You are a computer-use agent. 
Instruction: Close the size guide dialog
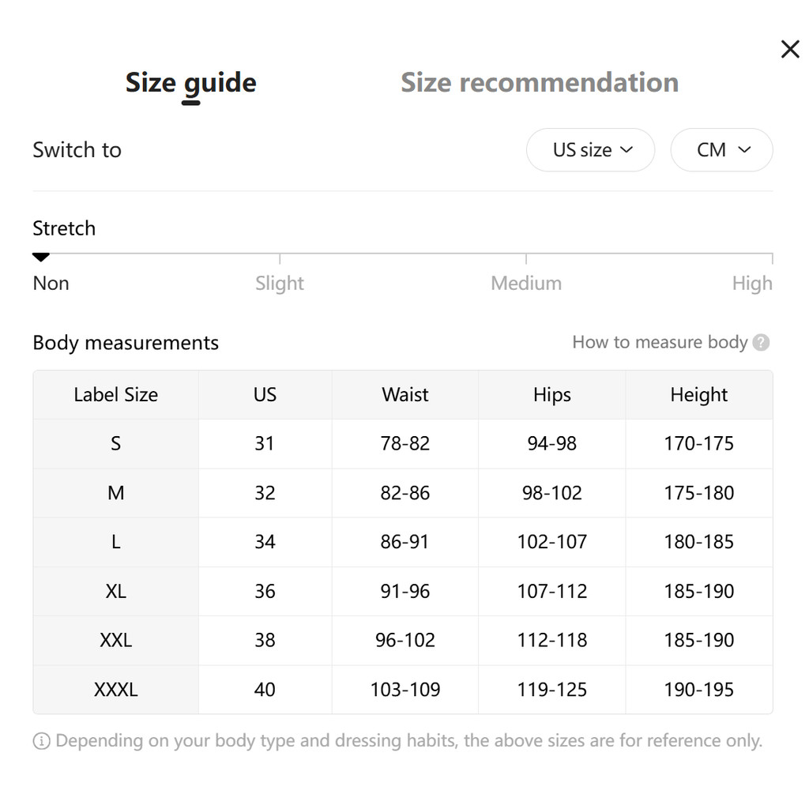(x=789, y=50)
